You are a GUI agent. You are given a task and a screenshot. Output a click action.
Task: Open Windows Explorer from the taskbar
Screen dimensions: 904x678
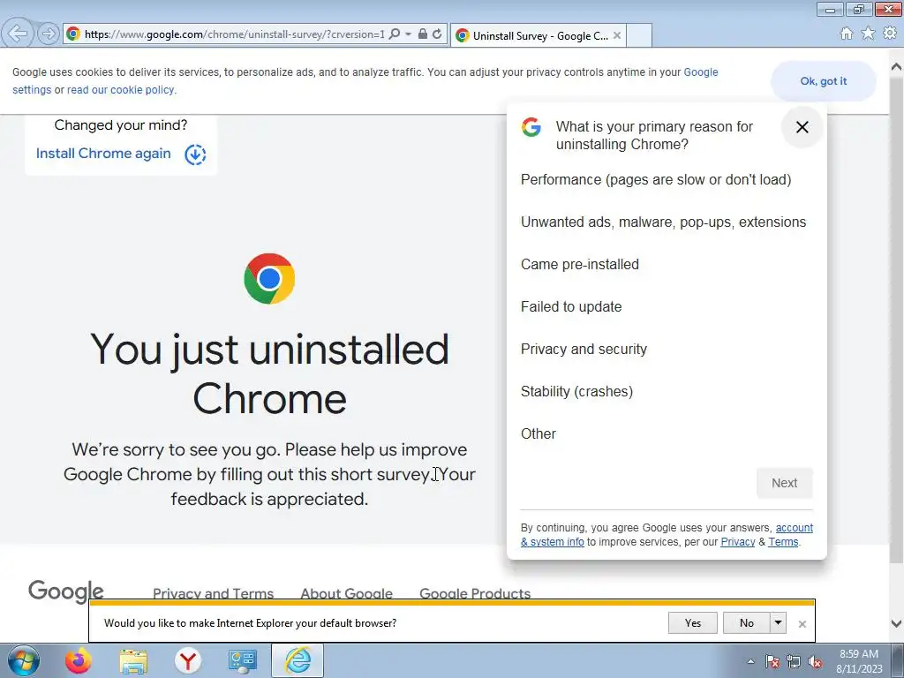pyautogui.click(x=133, y=660)
